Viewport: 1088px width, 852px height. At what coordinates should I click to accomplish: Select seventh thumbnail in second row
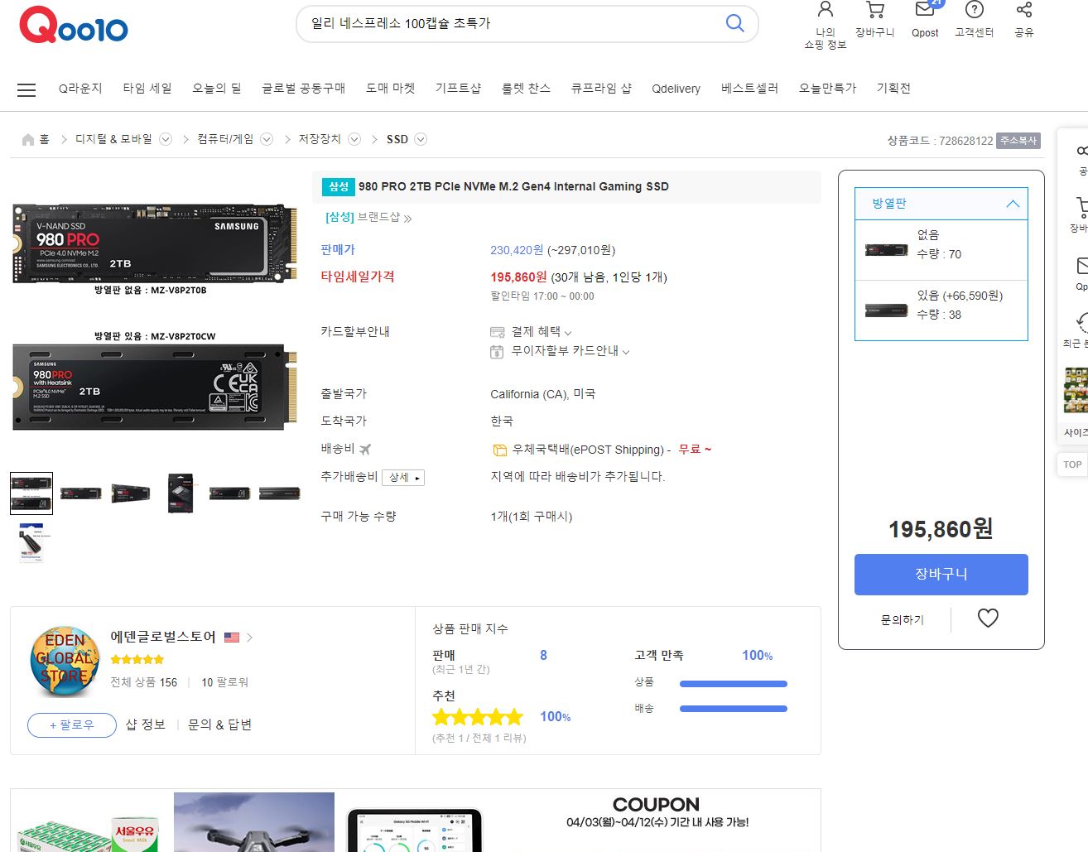(x=31, y=543)
